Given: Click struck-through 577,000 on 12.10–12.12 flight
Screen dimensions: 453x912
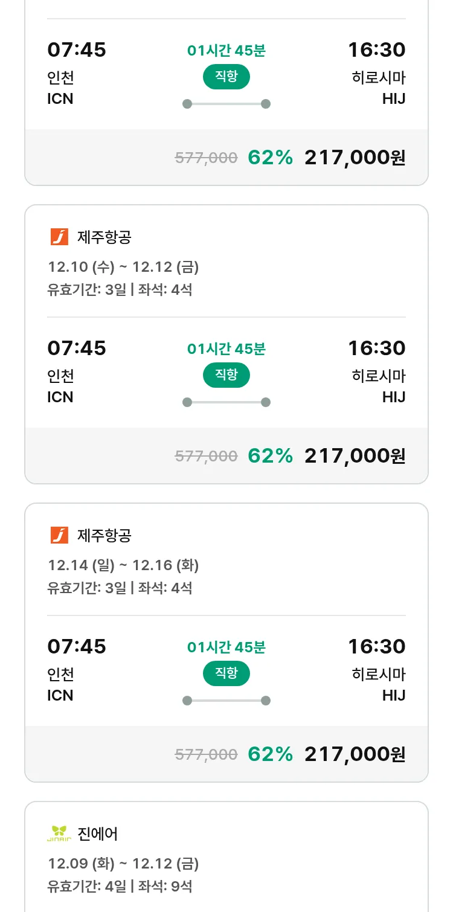Looking at the screenshot, I should pos(206,456).
